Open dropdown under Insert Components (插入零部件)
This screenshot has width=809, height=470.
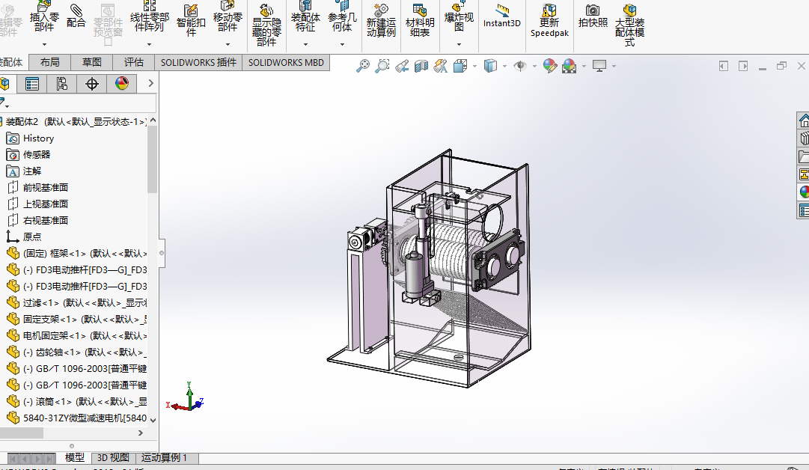44,44
